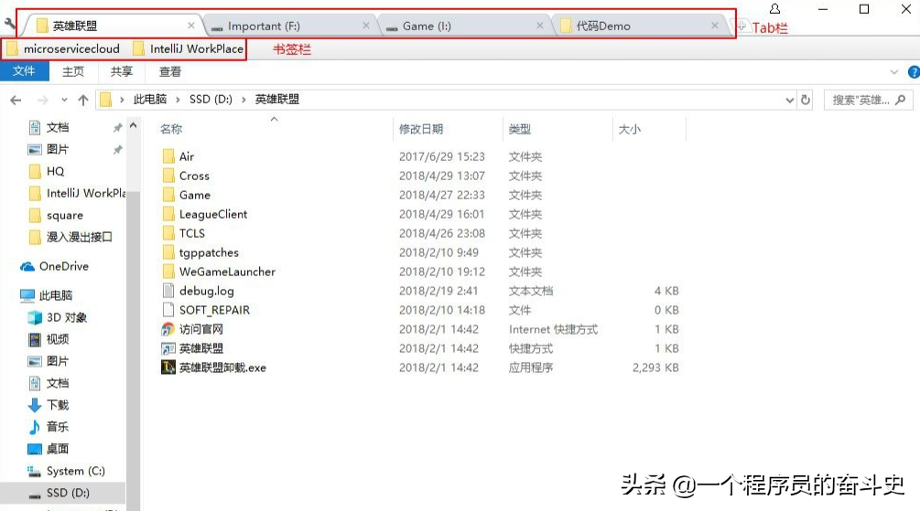Select the Air folder icon
Viewport: 920px width, 511px height.
click(168, 156)
